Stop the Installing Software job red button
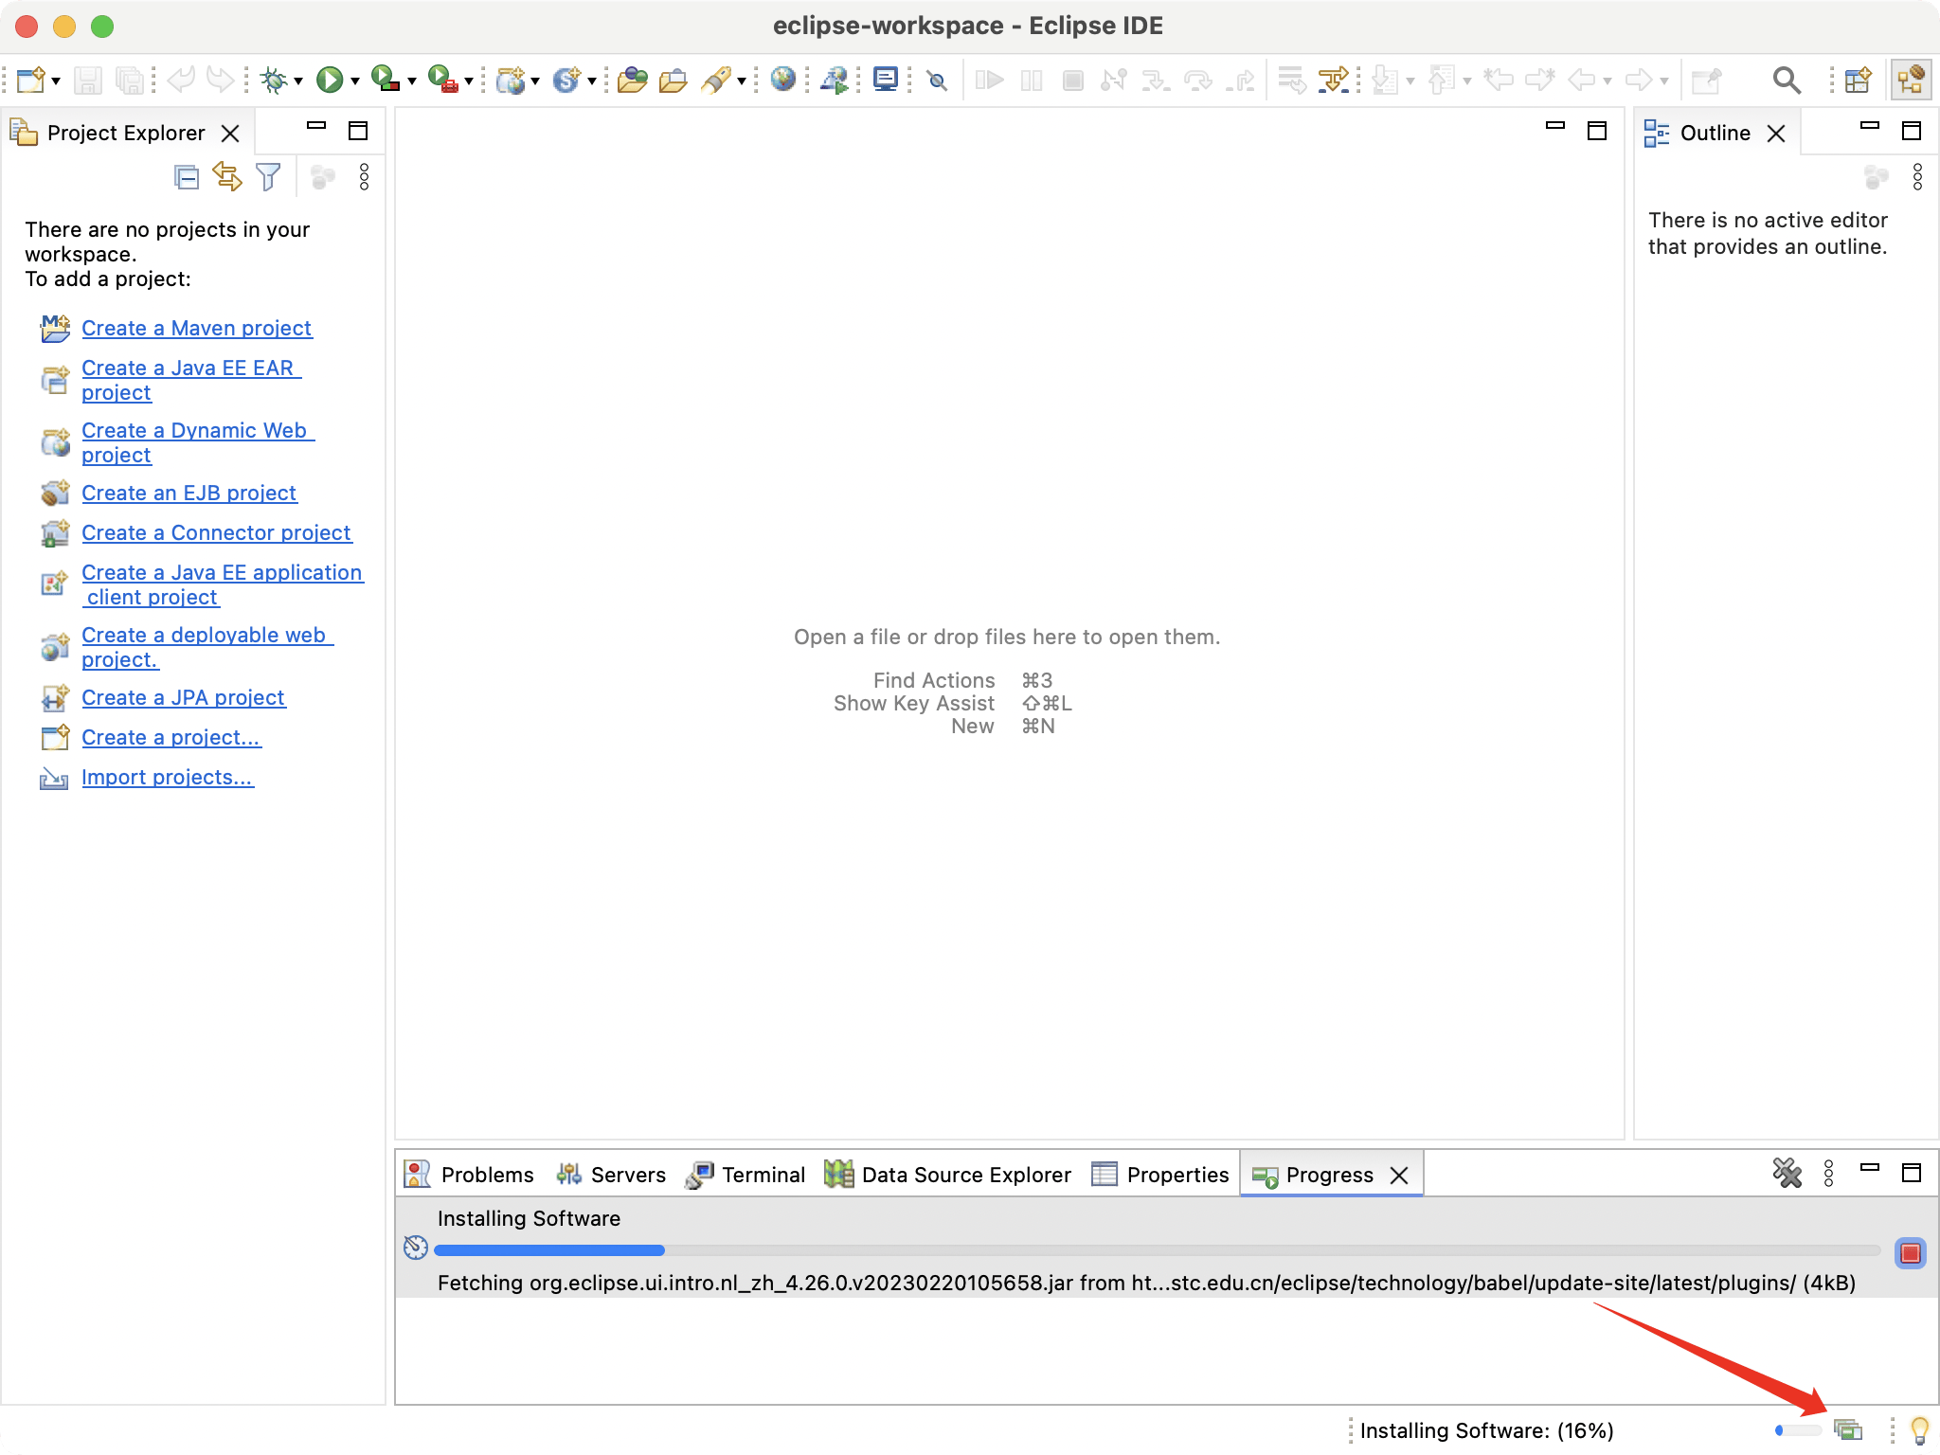 pos(1910,1253)
